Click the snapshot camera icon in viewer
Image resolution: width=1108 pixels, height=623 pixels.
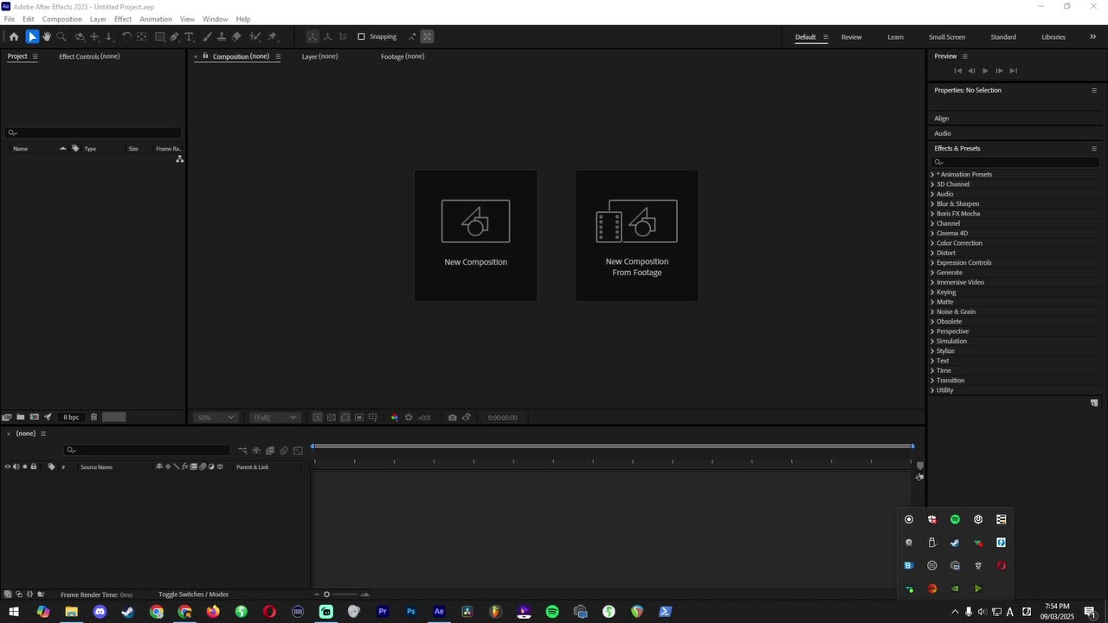(x=452, y=417)
